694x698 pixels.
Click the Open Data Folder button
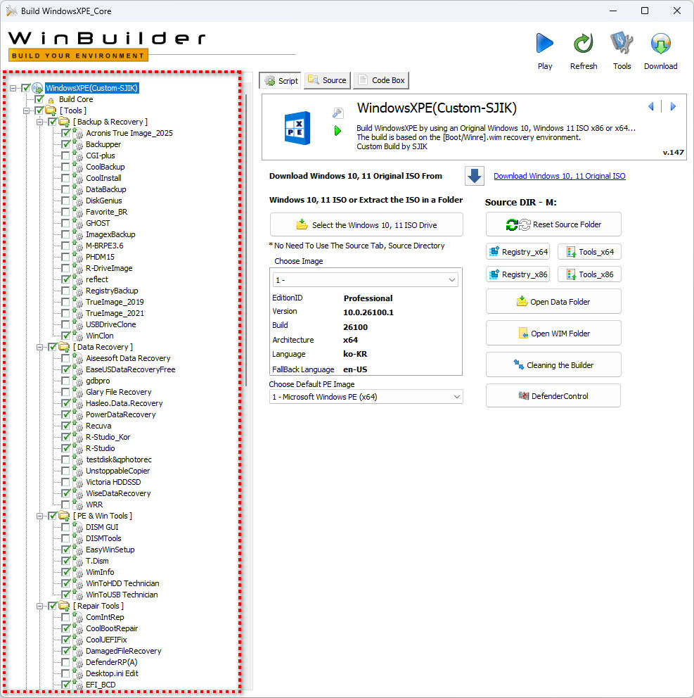pyautogui.click(x=553, y=302)
